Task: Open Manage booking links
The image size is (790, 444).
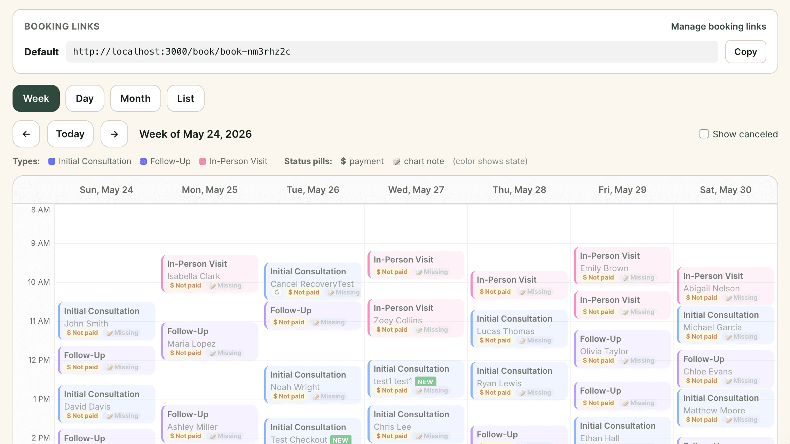Action: [x=718, y=26]
